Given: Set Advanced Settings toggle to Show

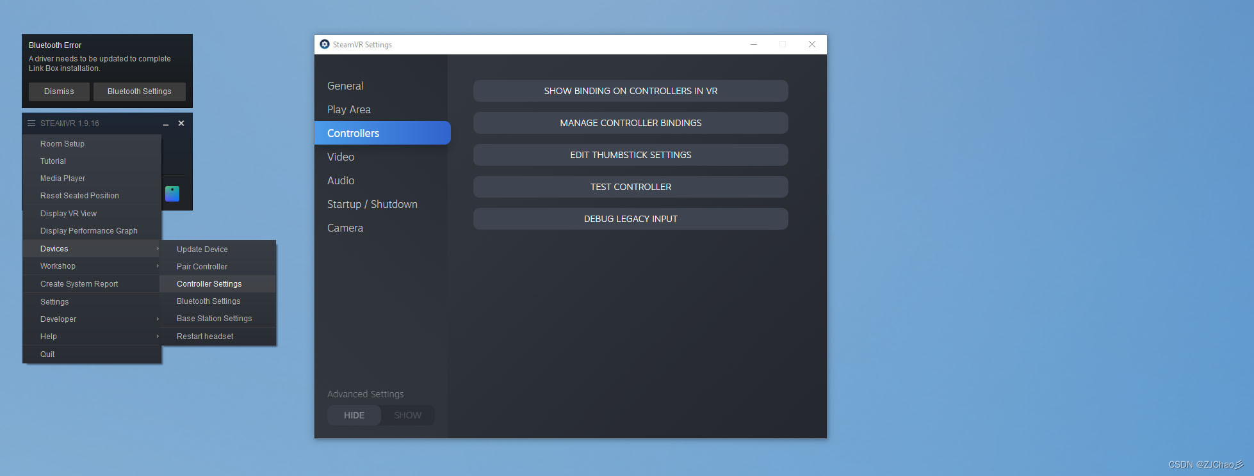Looking at the screenshot, I should coord(407,415).
